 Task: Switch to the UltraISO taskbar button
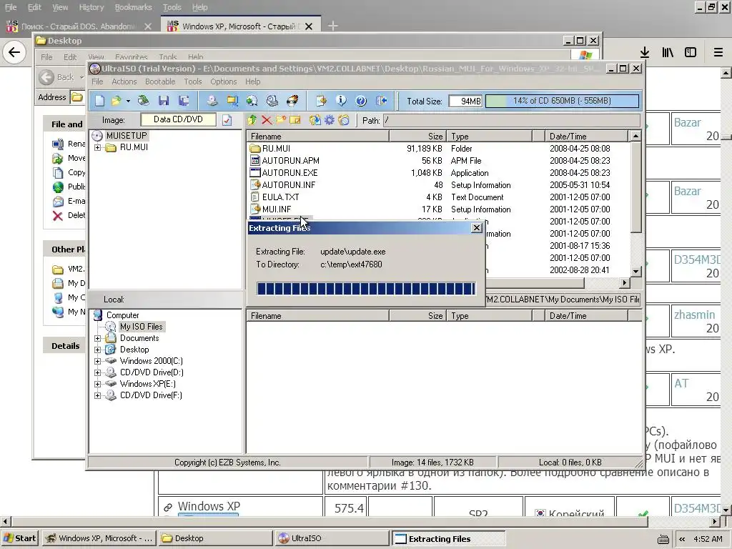[x=332, y=538]
